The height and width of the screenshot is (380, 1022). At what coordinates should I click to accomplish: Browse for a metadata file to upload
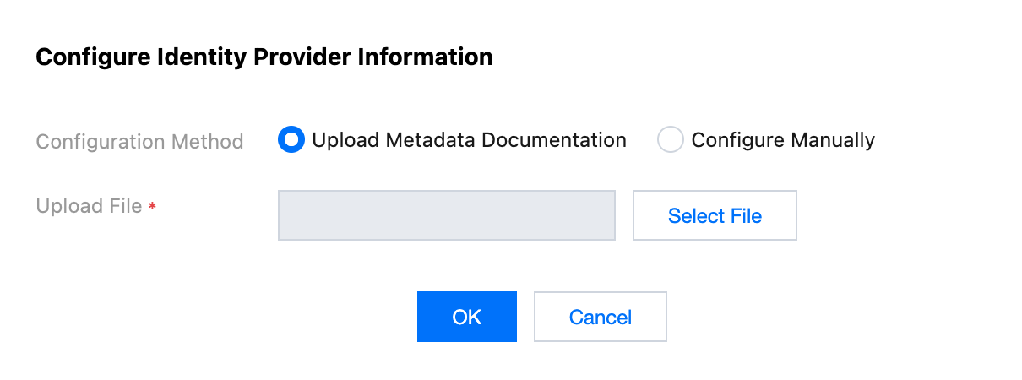click(715, 215)
